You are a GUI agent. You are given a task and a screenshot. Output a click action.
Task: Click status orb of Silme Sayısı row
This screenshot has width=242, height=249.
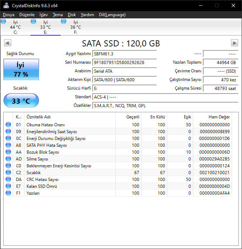pyautogui.click(x=8, y=159)
